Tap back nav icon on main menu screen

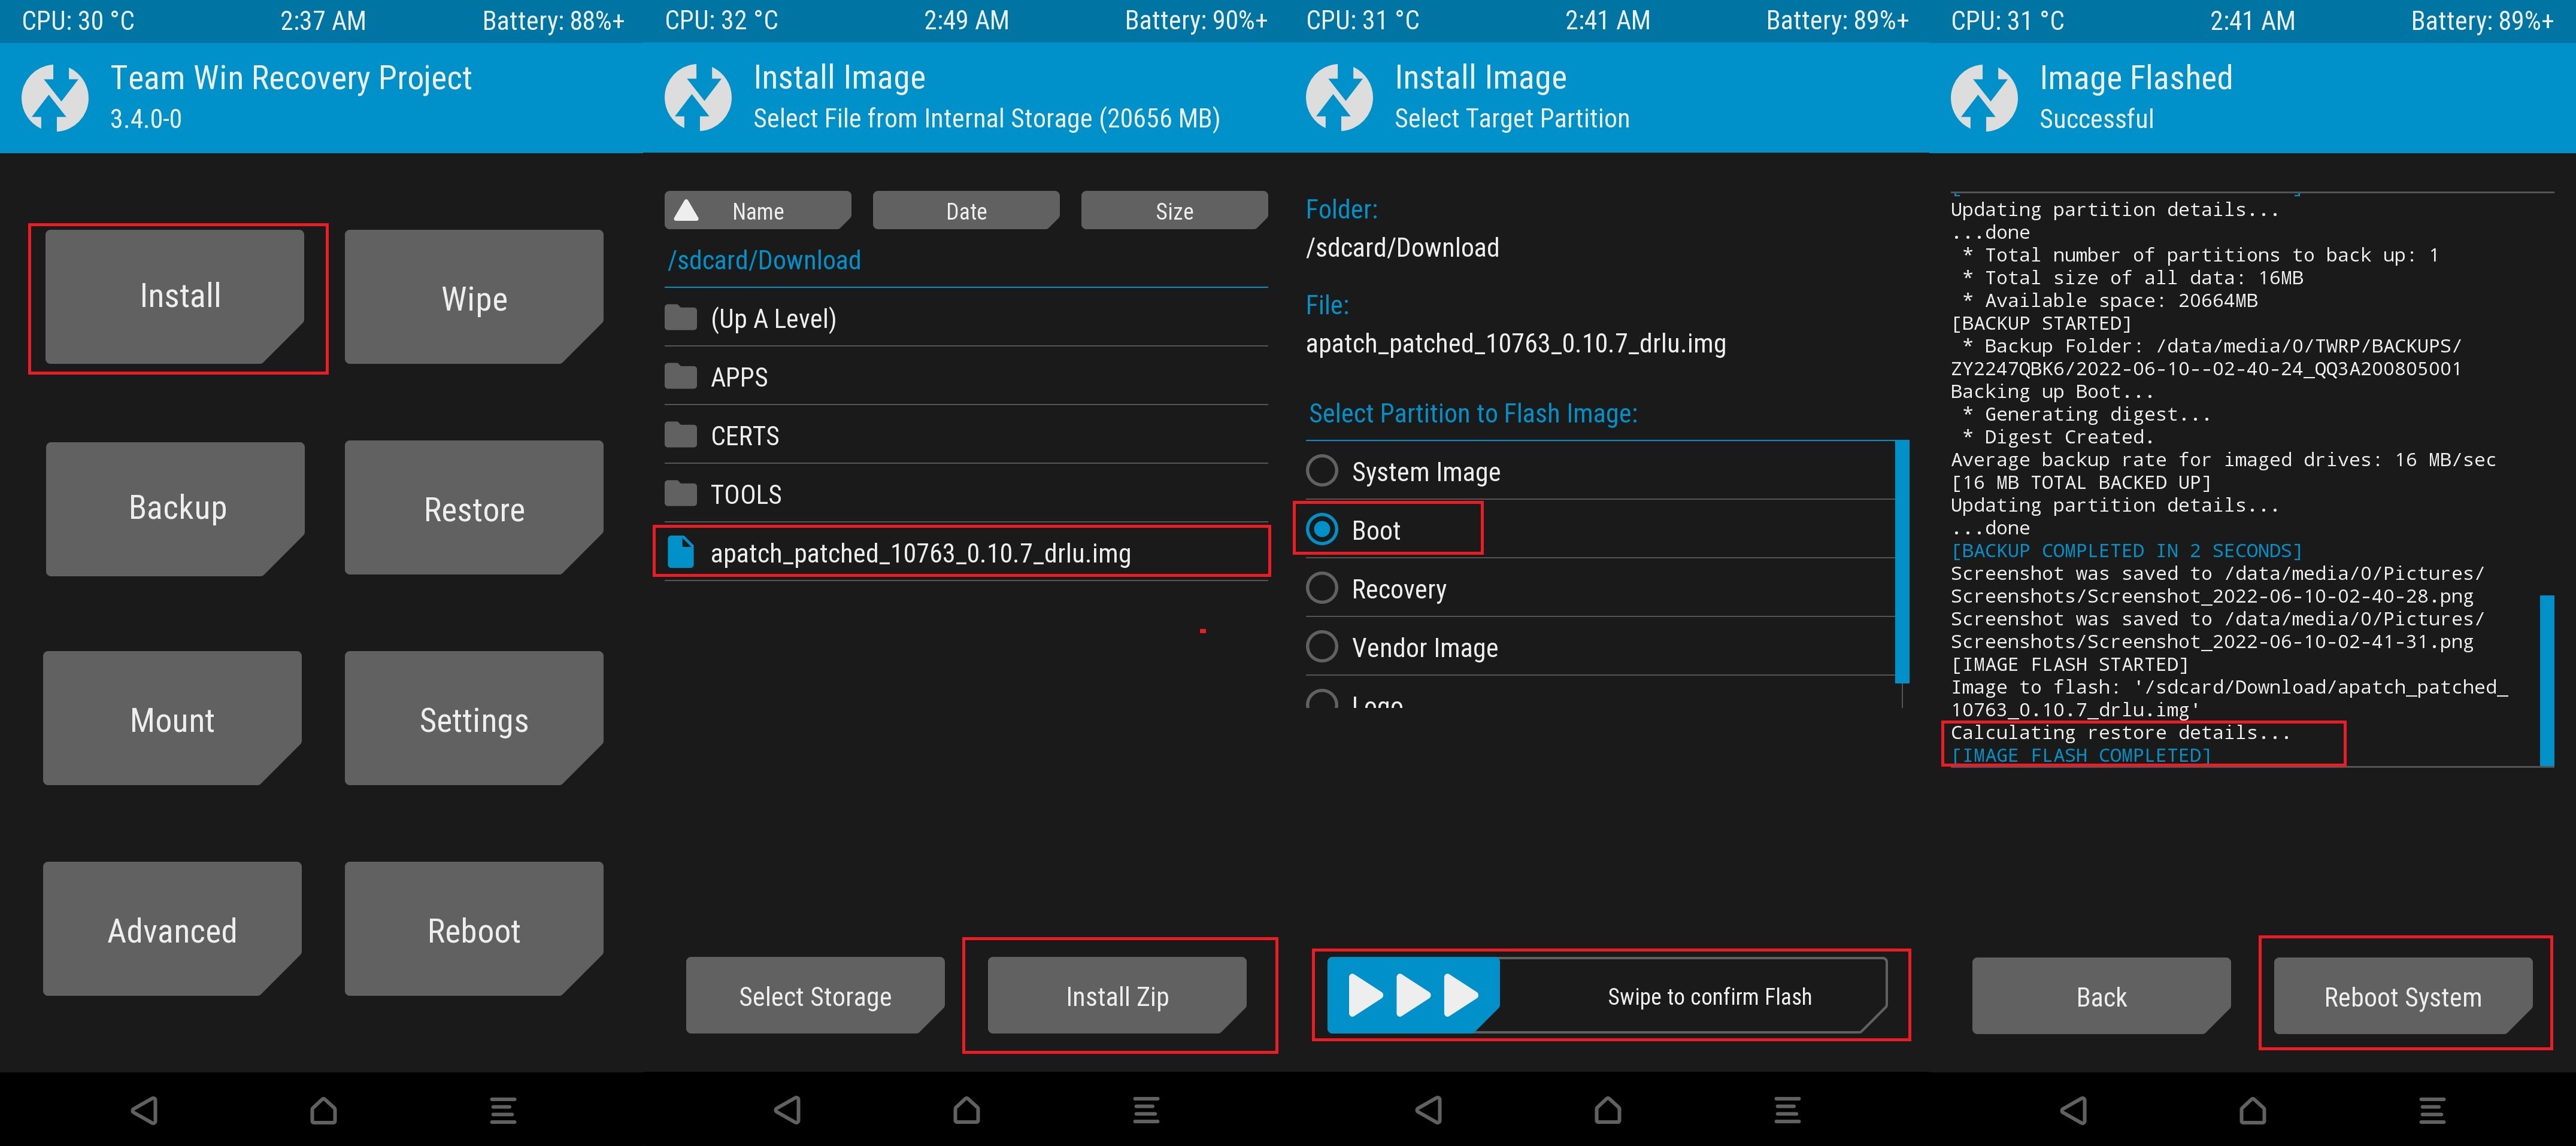pos(145,1110)
